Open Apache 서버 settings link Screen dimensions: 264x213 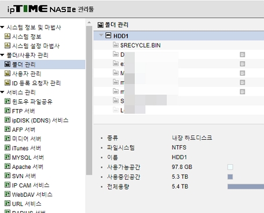[28, 167]
